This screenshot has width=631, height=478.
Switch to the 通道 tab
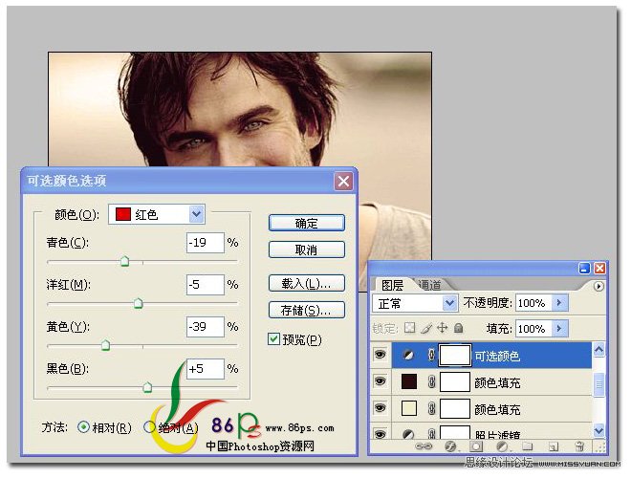(x=430, y=285)
